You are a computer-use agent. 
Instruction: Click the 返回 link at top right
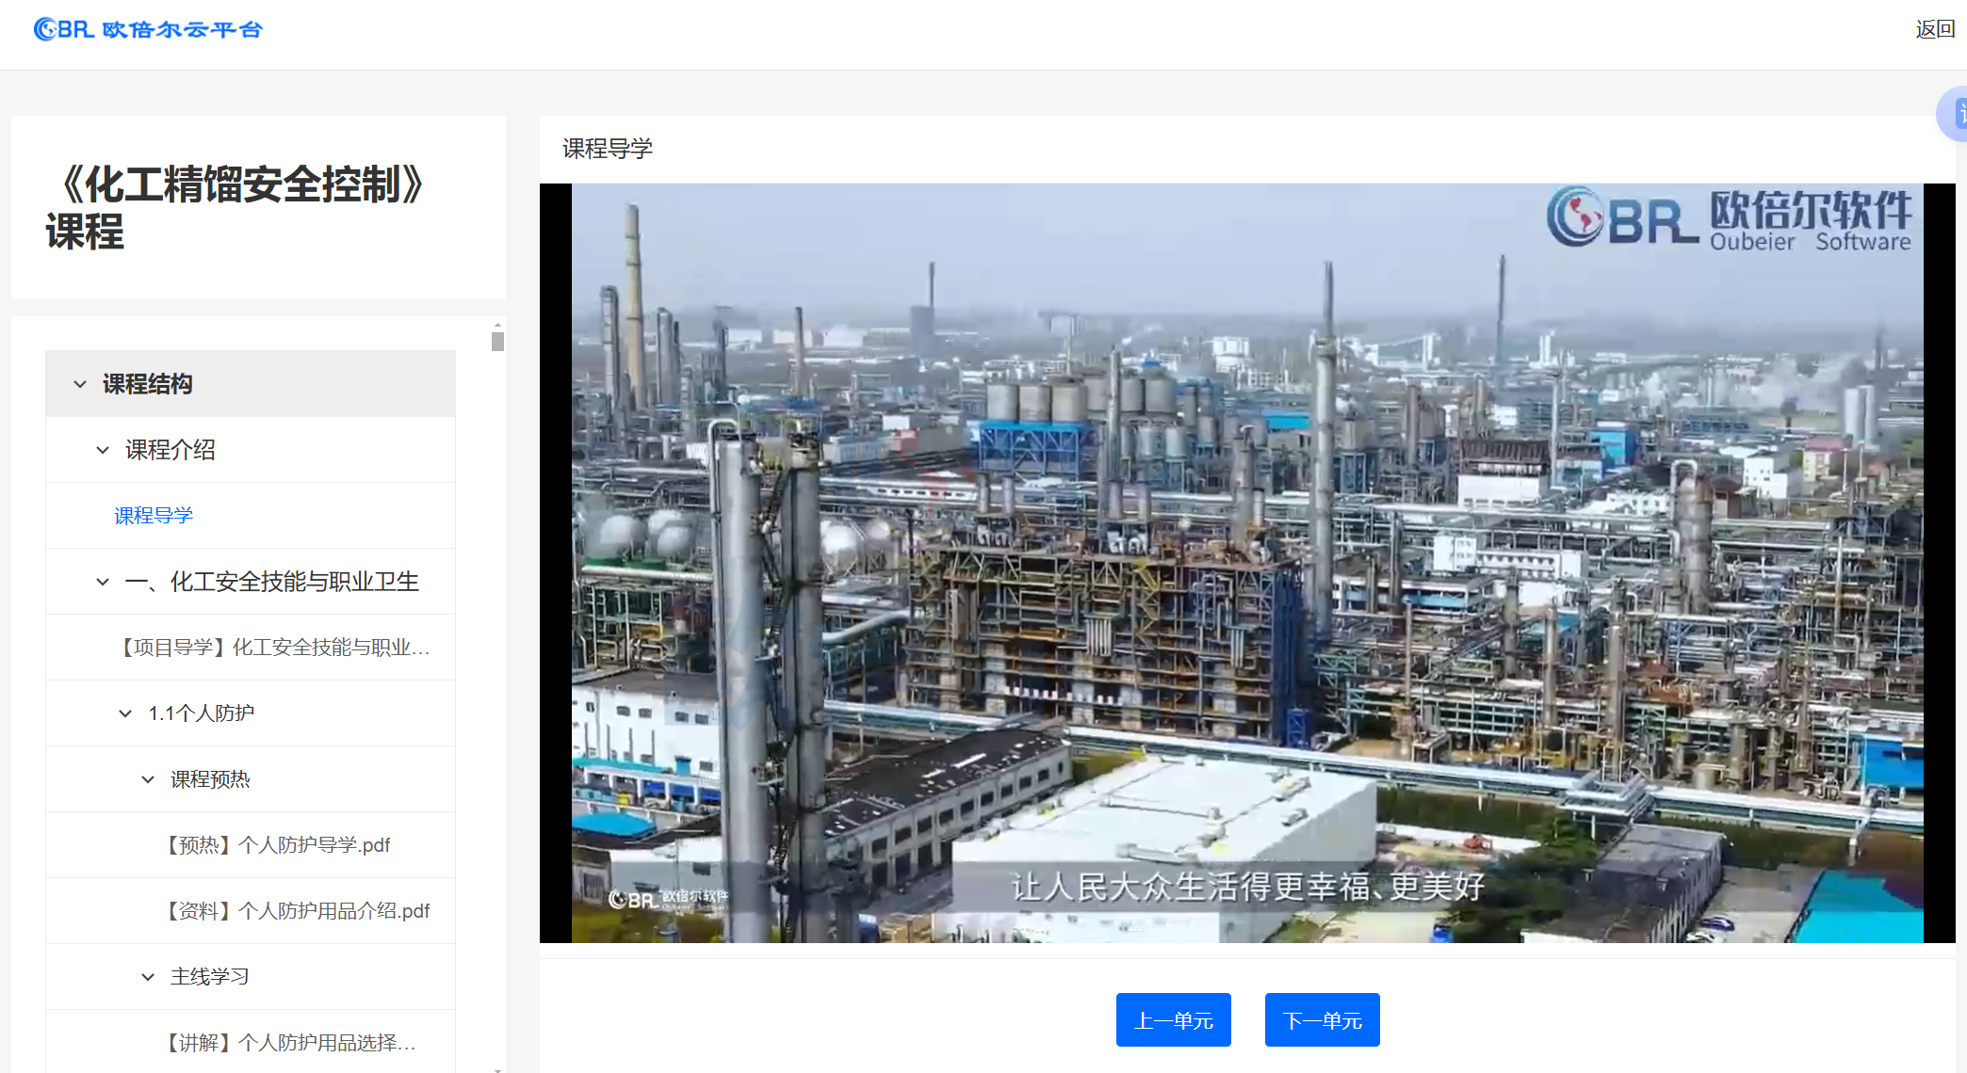coord(1934,29)
